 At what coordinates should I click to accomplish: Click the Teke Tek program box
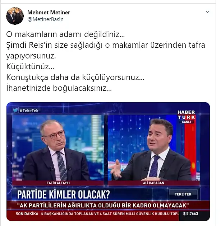coord(183,194)
